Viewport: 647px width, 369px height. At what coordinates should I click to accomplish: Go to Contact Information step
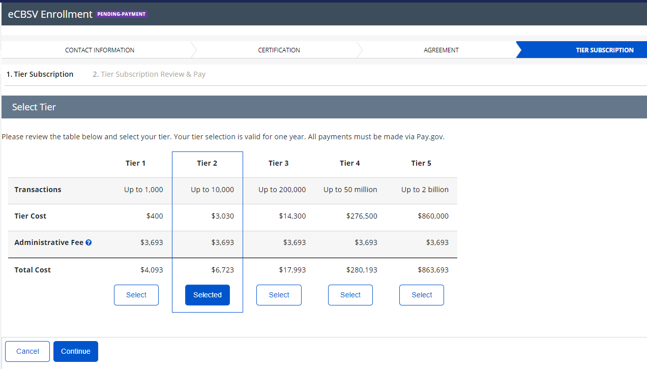click(100, 50)
